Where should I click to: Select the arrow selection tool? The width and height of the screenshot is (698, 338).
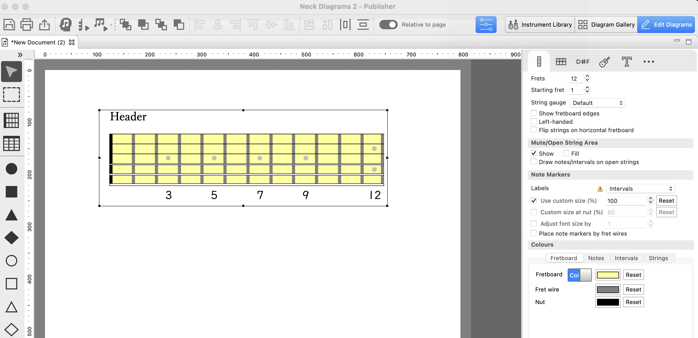12,72
